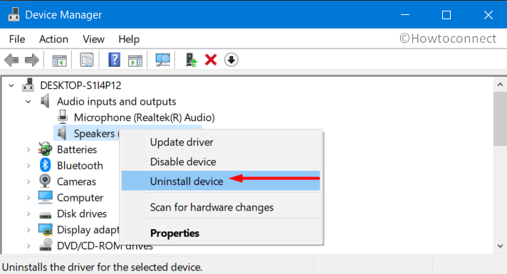The image size is (507, 274).
Task: Click the Display adapters icon
Action: pos(46,229)
